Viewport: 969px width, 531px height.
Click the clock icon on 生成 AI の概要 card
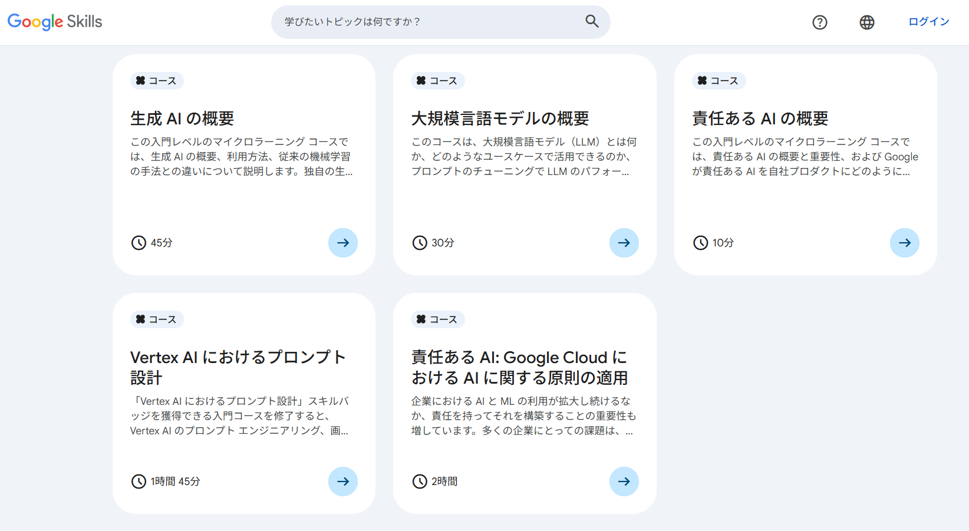(139, 242)
